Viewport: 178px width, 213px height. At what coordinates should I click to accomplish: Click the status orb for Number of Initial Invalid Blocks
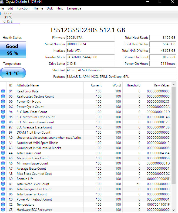[x=3, y=148]
